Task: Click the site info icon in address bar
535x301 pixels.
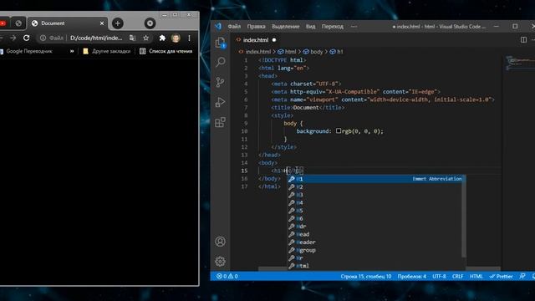Action: coord(43,38)
